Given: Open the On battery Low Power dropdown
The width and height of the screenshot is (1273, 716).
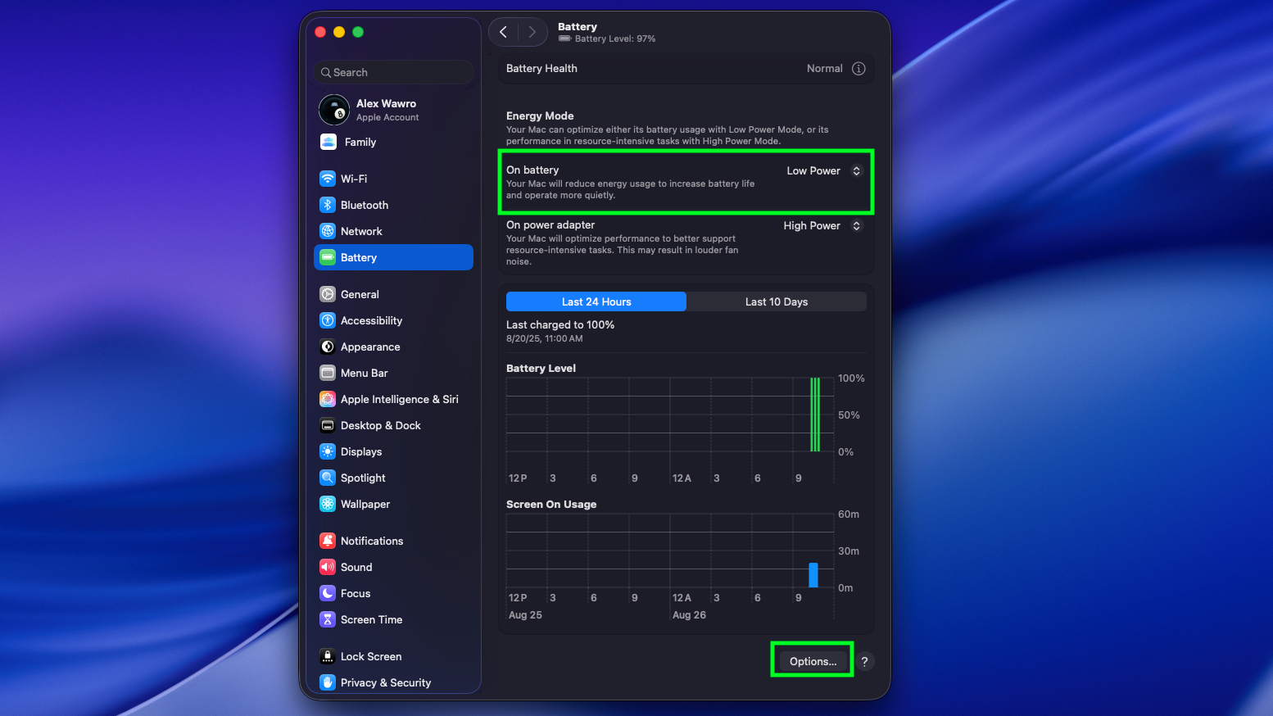Looking at the screenshot, I should coord(824,171).
